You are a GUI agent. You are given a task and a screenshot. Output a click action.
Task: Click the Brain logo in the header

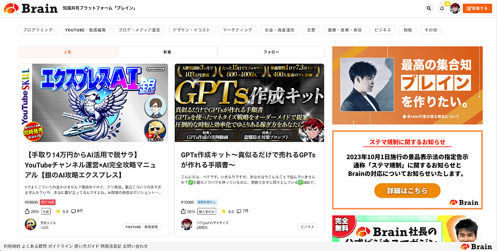click(31, 8)
